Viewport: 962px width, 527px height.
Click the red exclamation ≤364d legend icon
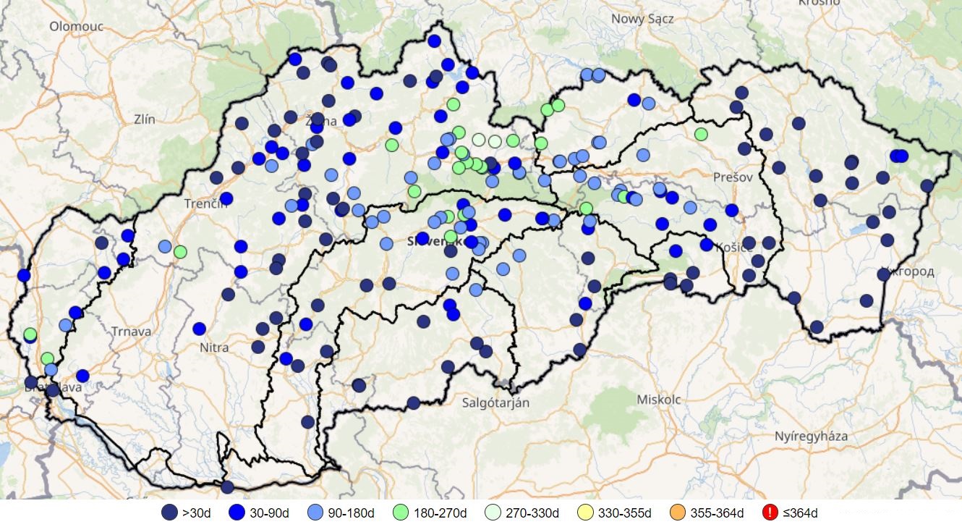[x=770, y=513]
